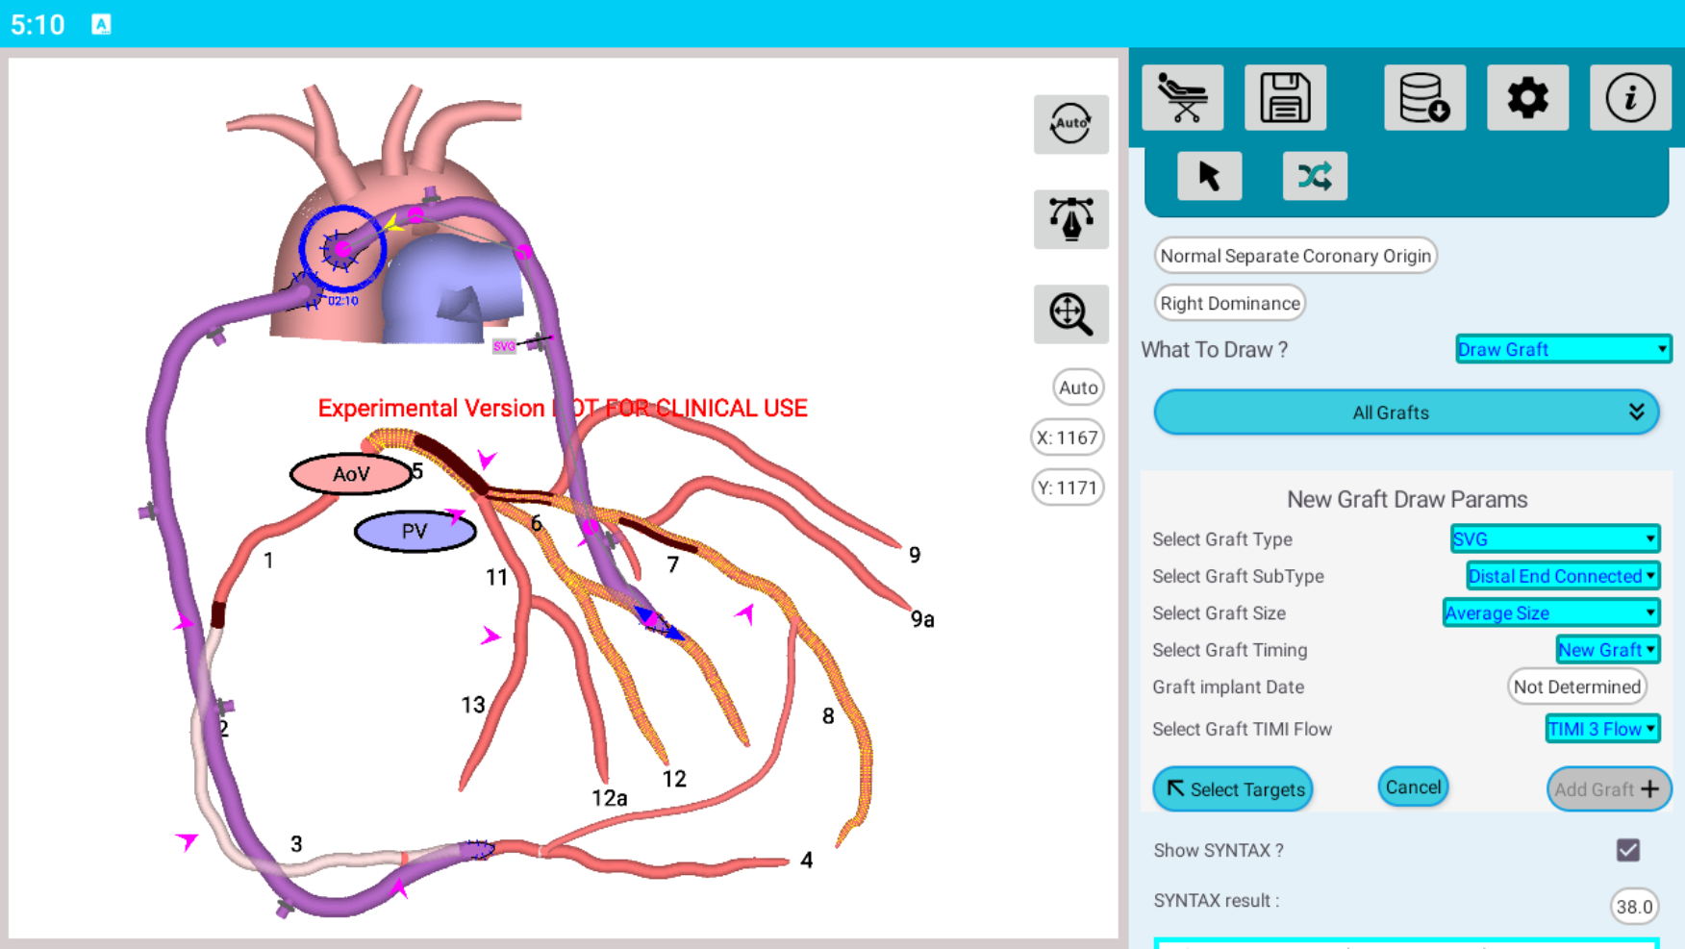This screenshot has width=1685, height=949.
Task: Select the arrow pointer tool
Action: [x=1209, y=176]
